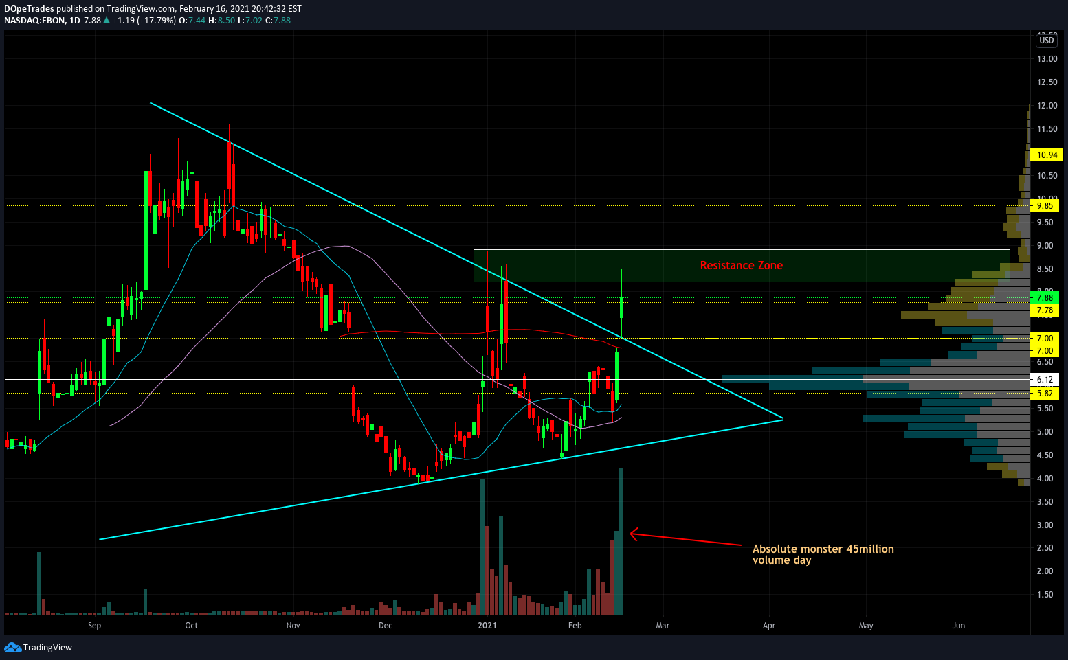
Task: Click the 12.00 tick on the price axis
Action: [1047, 106]
